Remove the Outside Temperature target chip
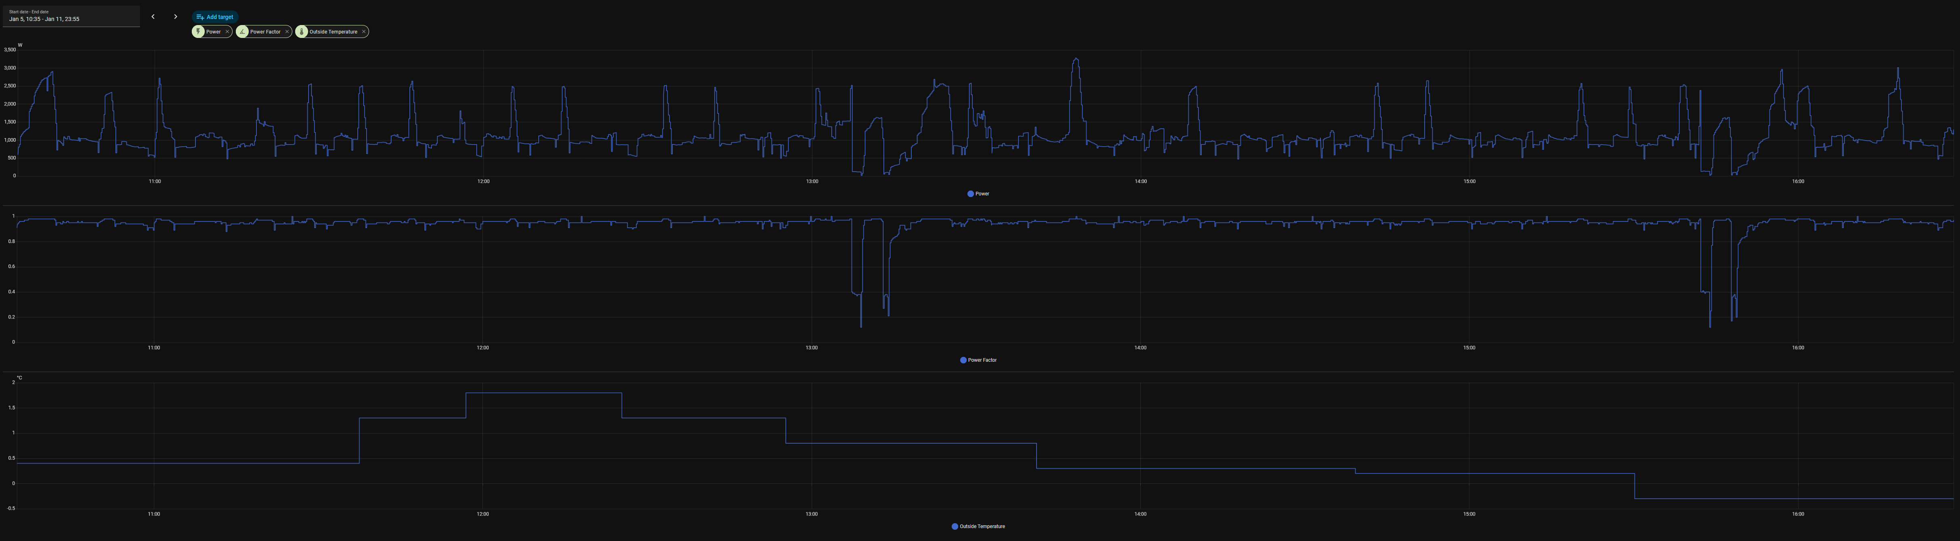Screen dimensions: 1960x541 click(364, 32)
